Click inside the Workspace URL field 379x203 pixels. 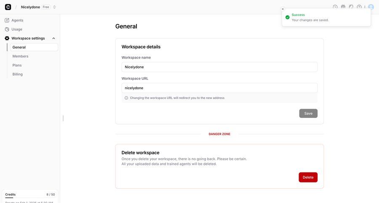(219, 88)
